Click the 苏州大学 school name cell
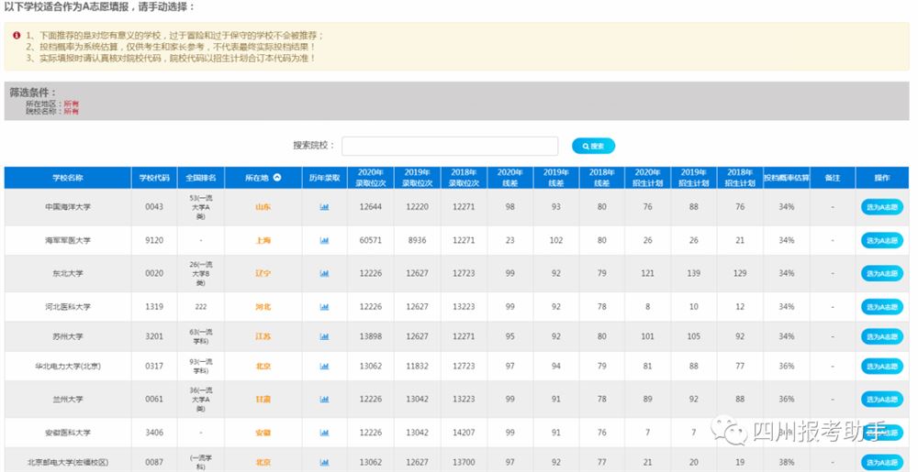 coord(67,336)
